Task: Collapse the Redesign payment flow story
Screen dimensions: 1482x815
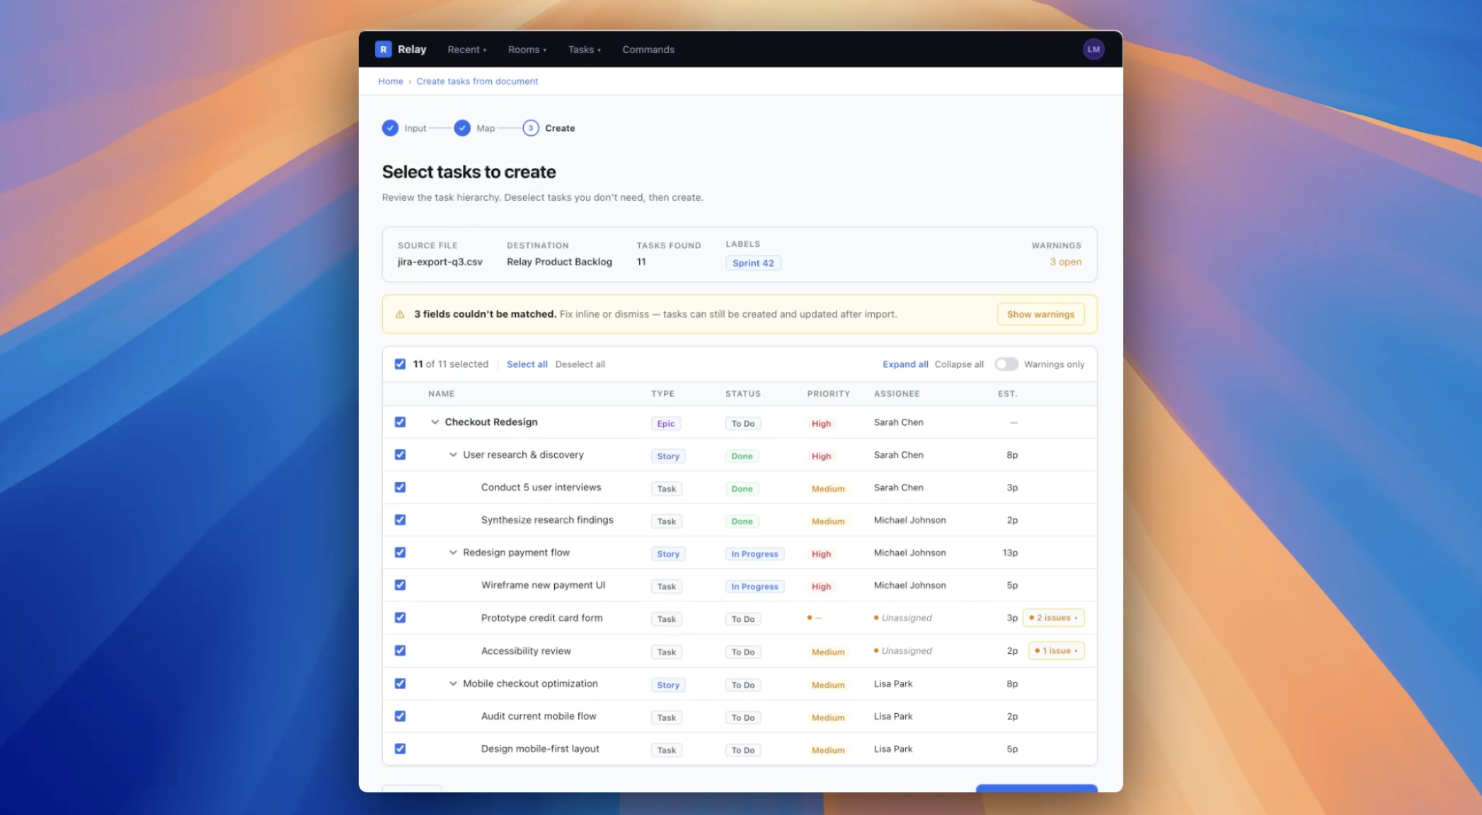Action: [x=453, y=552]
